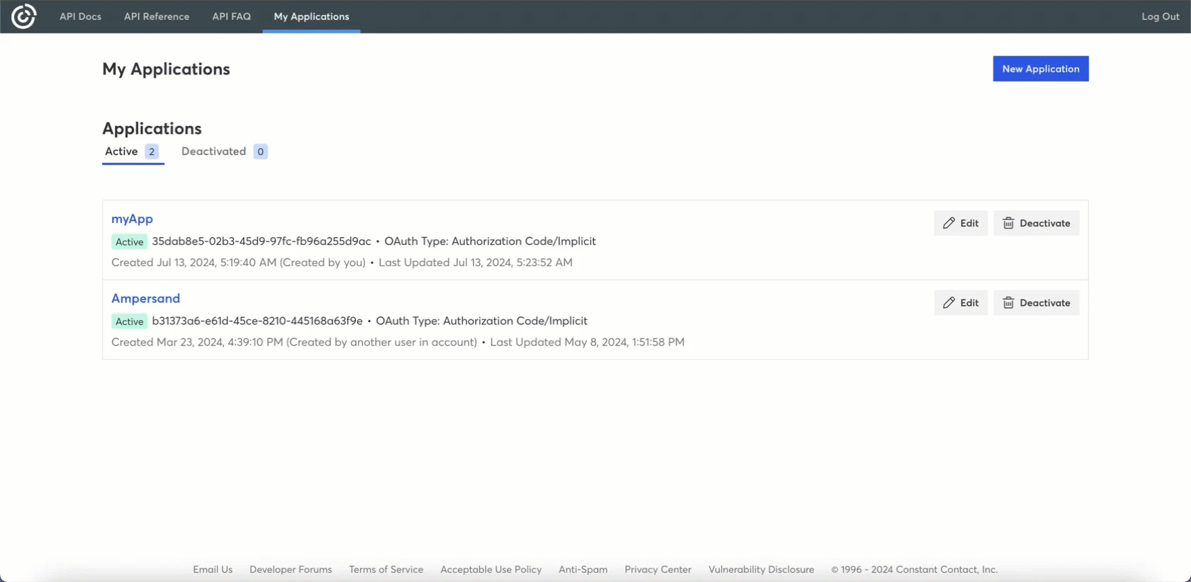Screen dimensions: 1191x582
Task: Click the myApp Created Jul 13, 2024 text
Action: pyautogui.click(x=238, y=263)
